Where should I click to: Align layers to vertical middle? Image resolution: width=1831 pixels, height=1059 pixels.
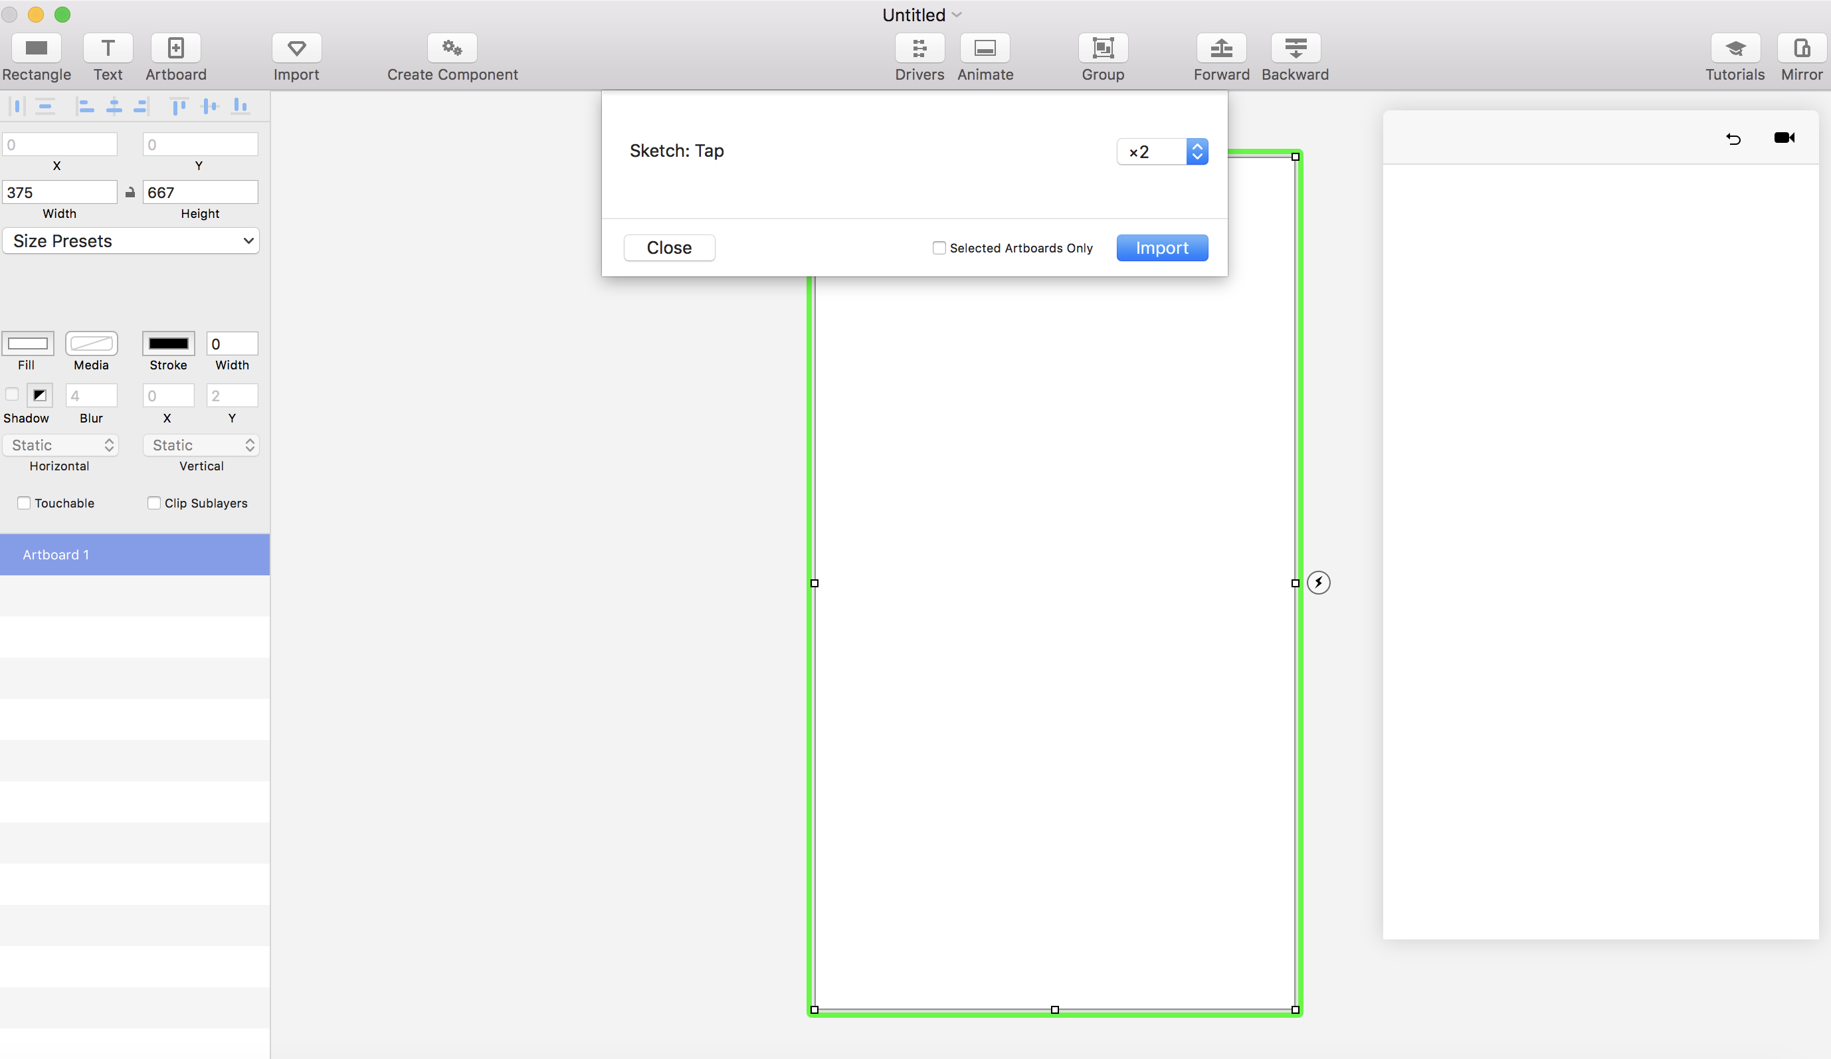tap(210, 107)
